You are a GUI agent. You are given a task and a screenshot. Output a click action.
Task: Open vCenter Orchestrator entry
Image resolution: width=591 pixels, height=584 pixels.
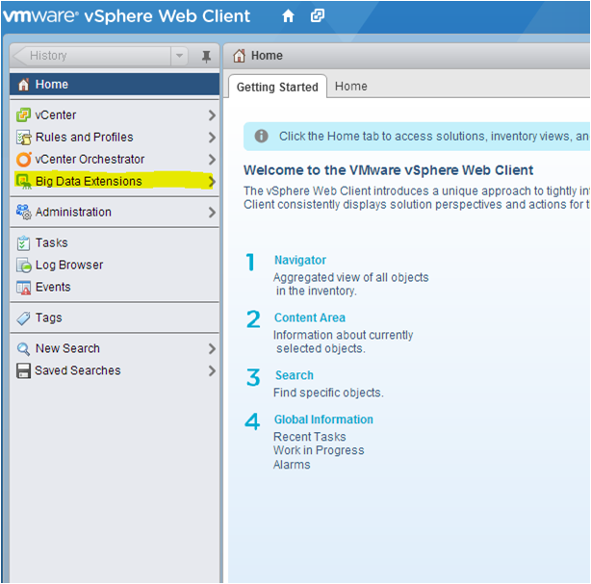[x=115, y=160]
